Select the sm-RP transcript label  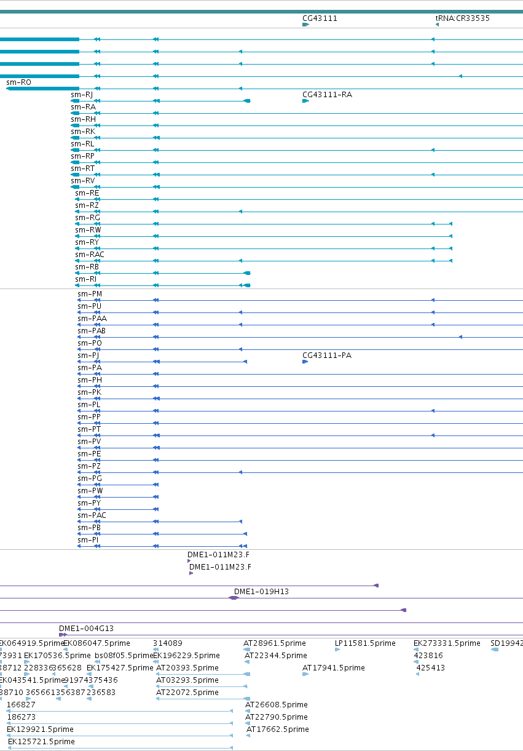pos(82,156)
